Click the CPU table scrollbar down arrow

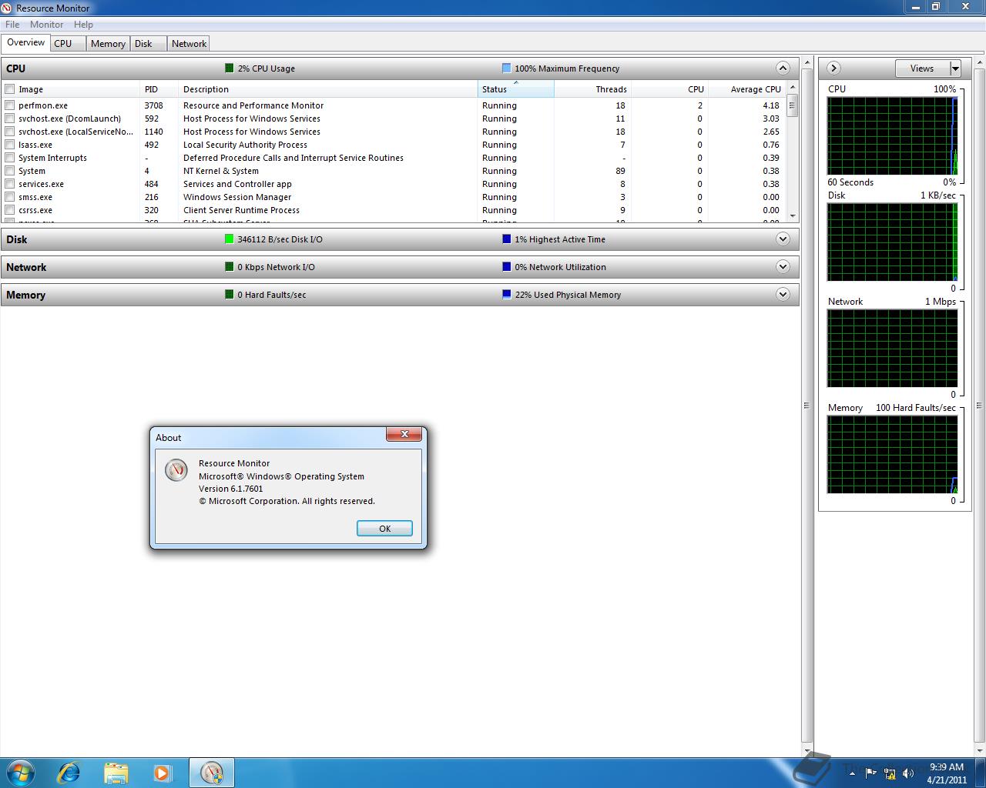click(x=793, y=217)
